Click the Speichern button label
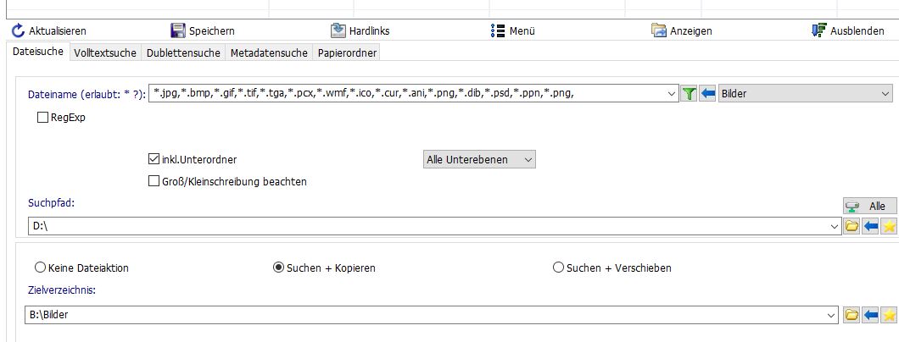Screen dimensions: 899x342 coord(211,30)
